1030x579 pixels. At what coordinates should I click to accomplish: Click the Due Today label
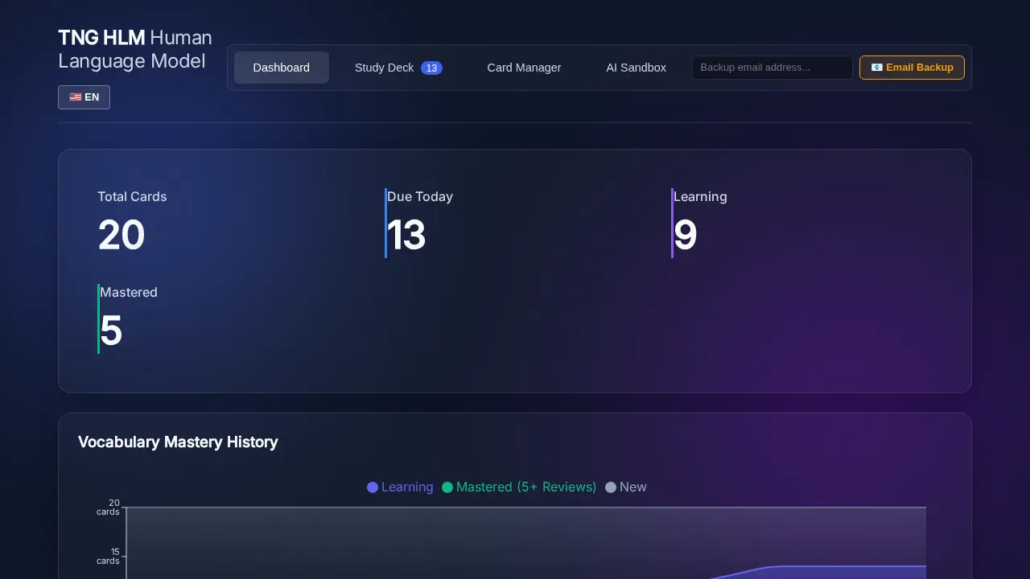[420, 196]
